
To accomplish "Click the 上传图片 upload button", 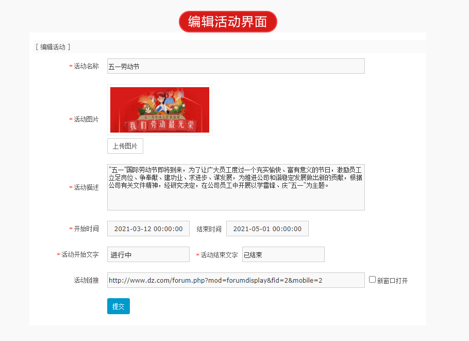I will (125, 146).
